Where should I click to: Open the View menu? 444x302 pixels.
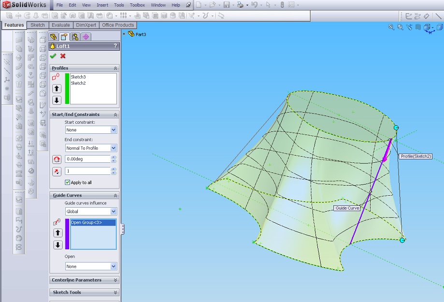tap(86, 5)
